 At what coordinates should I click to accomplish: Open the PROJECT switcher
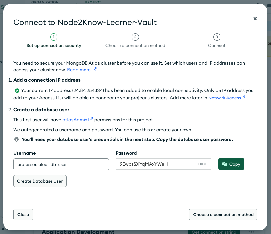pos(93,2)
